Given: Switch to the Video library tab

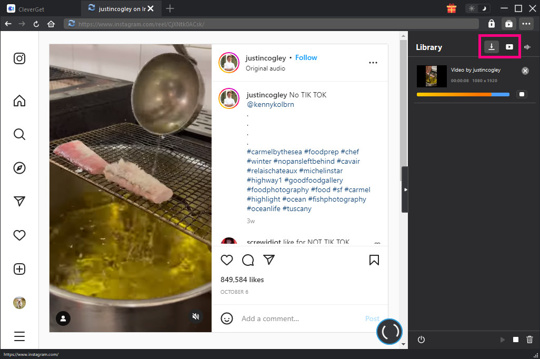Looking at the screenshot, I should (x=509, y=47).
